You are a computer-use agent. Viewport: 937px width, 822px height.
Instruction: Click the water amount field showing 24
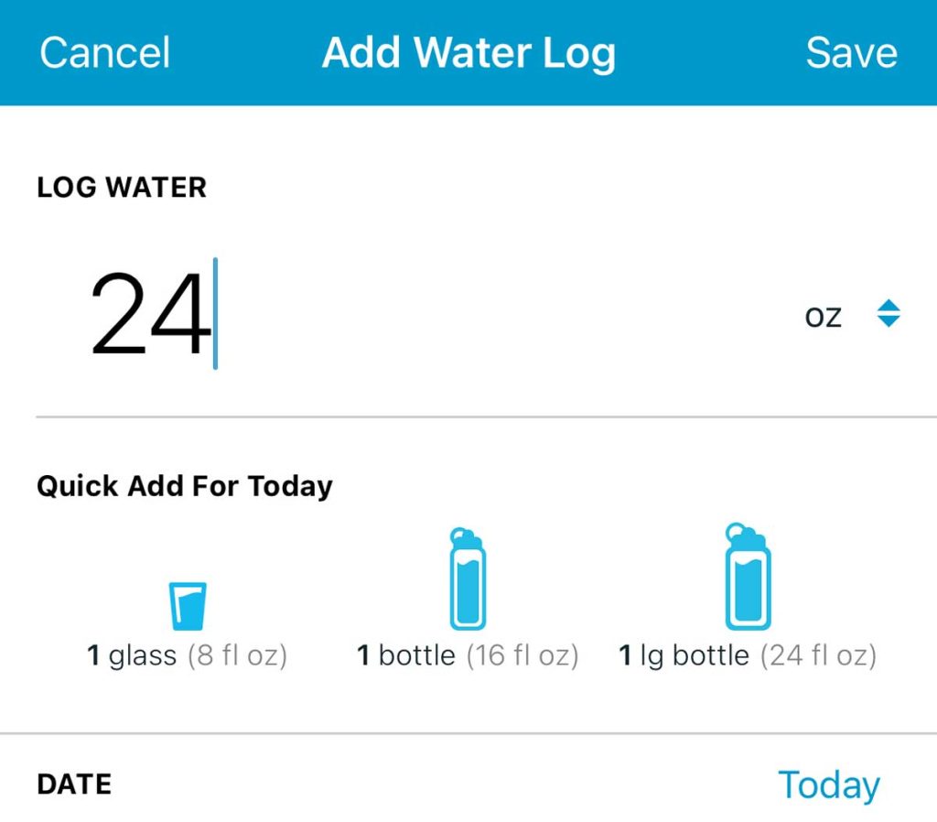[146, 316]
